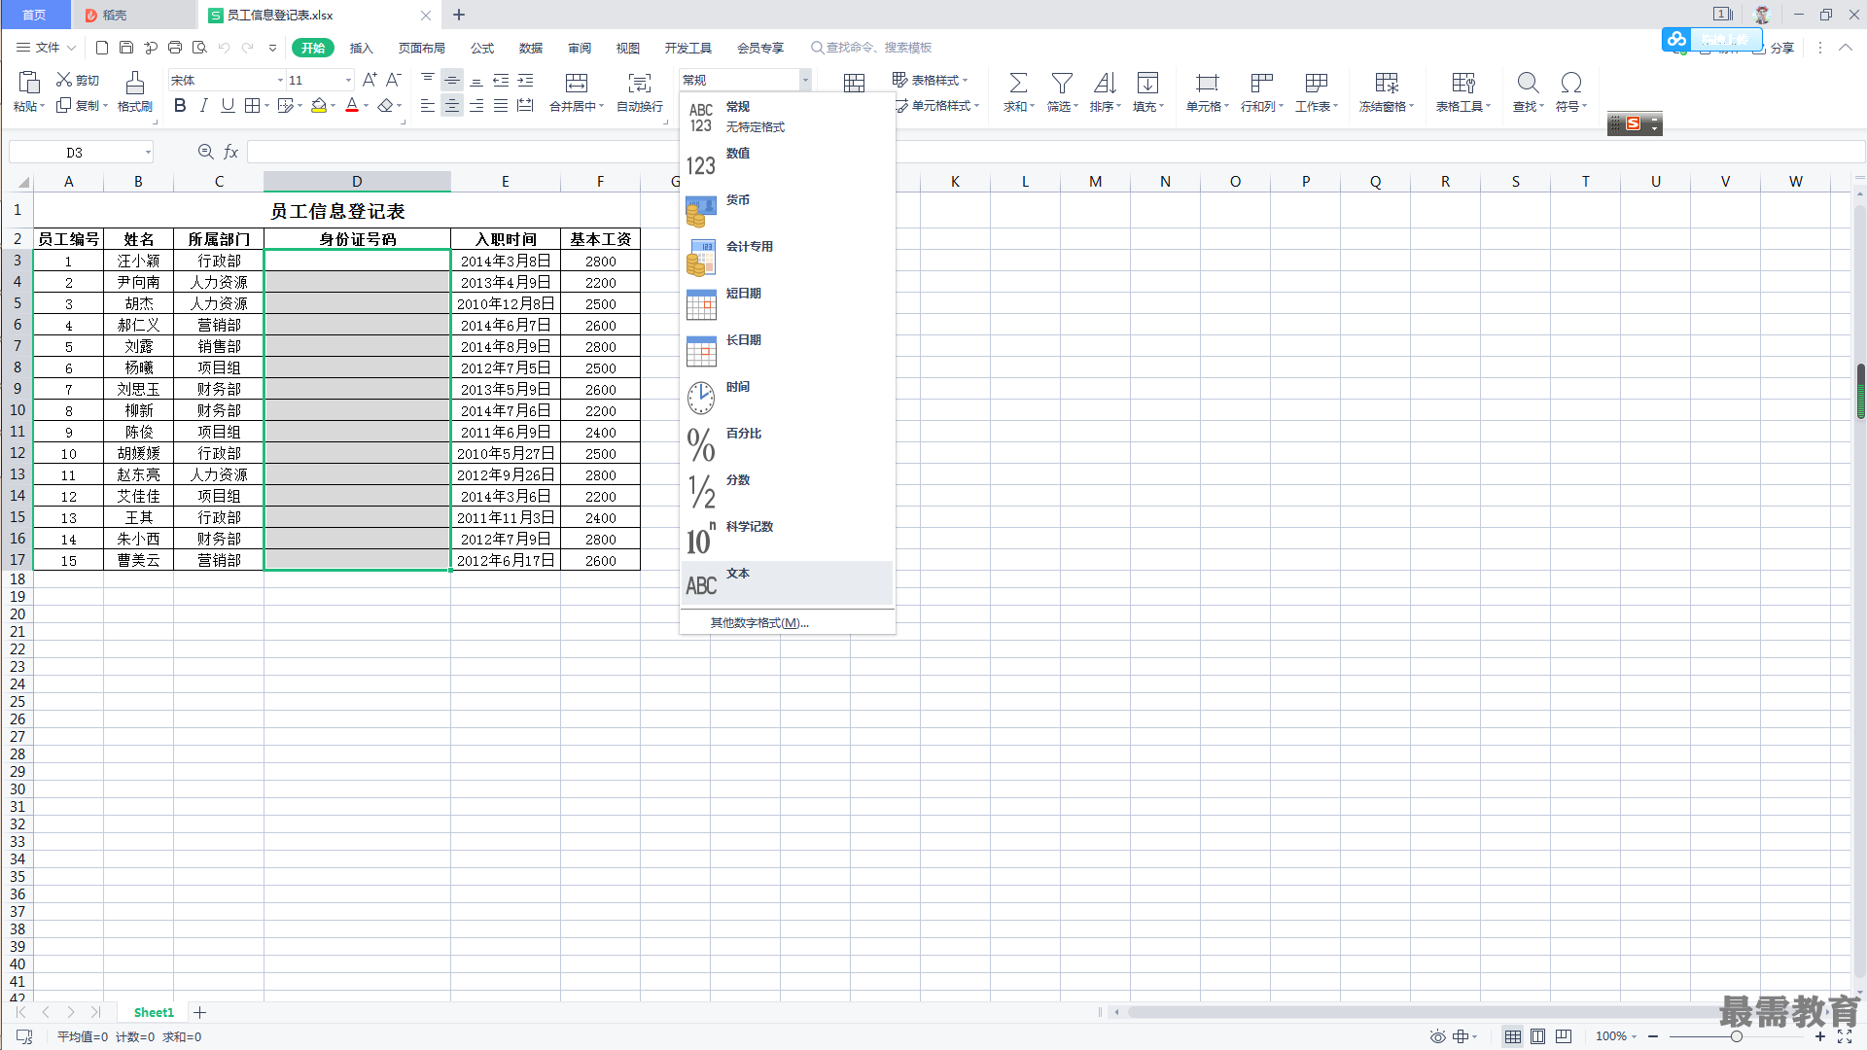
Task: Open the cell borders tool
Action: (x=252, y=105)
